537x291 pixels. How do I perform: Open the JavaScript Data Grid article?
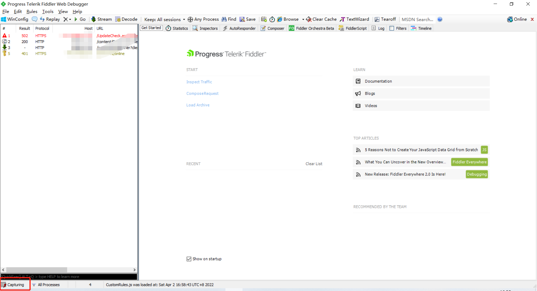[421, 150]
